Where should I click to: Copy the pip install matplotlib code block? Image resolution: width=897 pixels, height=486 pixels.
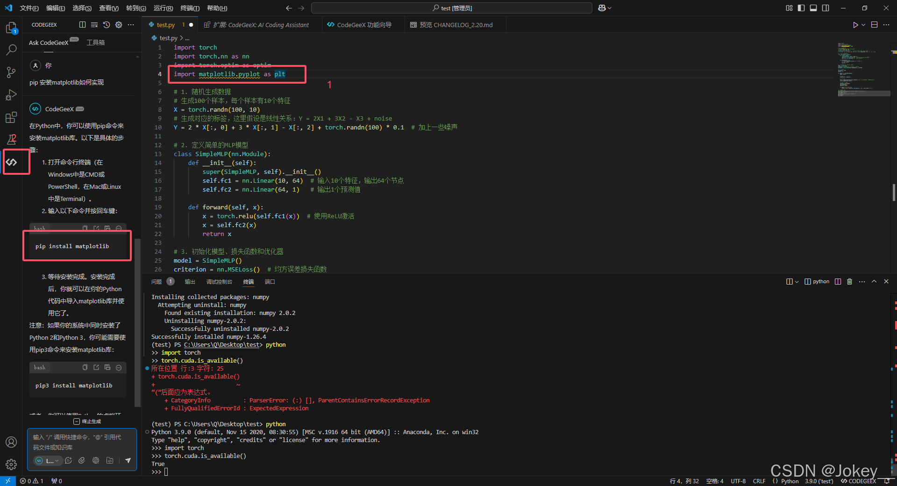click(x=85, y=228)
